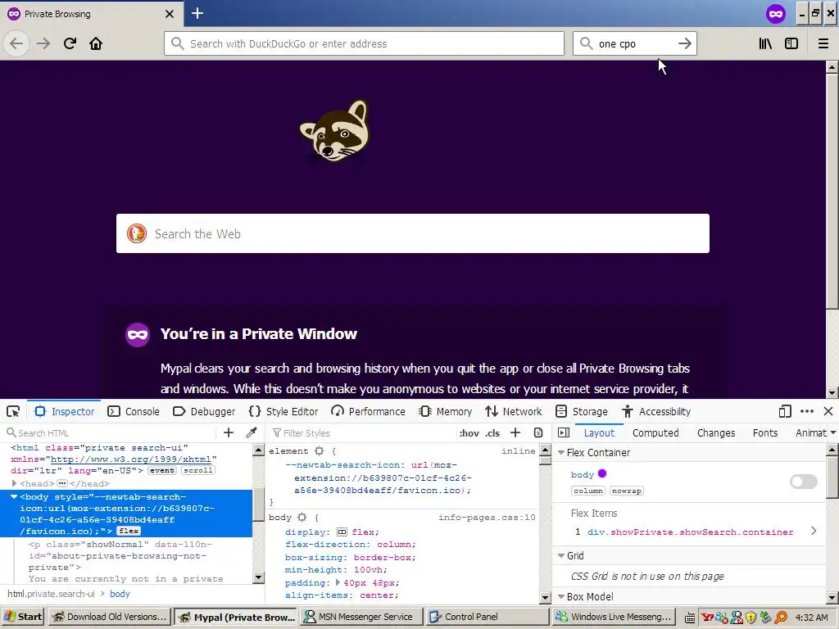Open the hamburger application menu
The height and width of the screenshot is (629, 839).
pos(823,43)
